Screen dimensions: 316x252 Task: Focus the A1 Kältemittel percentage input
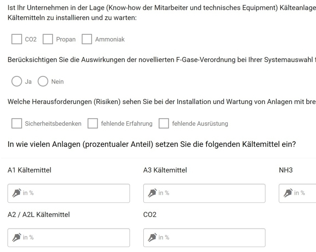[x=69, y=193]
